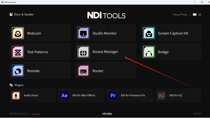Click the Test Patterns label

37,52
